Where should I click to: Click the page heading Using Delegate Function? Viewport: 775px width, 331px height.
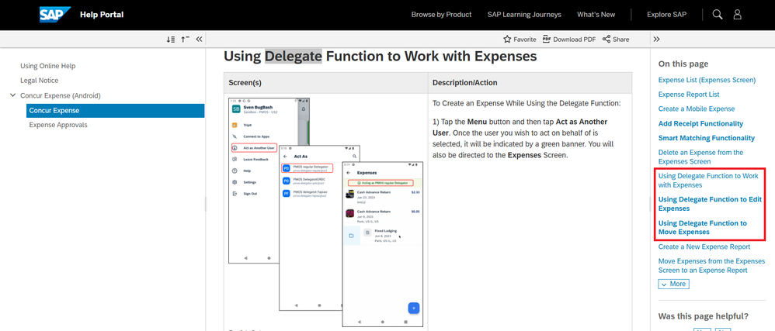pos(380,57)
